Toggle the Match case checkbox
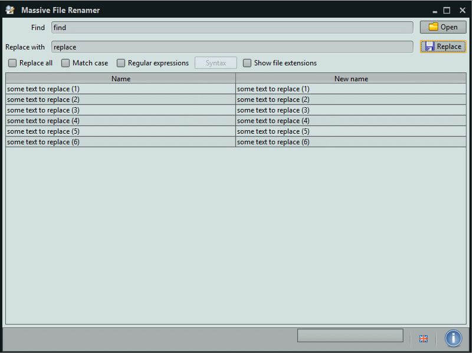 65,63
